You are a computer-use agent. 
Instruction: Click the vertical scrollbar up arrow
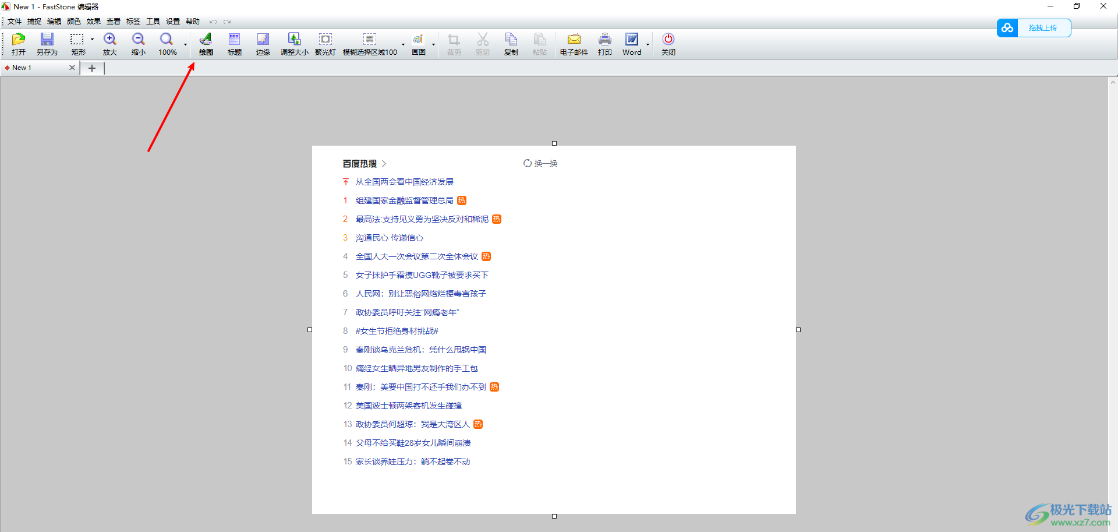tap(1113, 82)
